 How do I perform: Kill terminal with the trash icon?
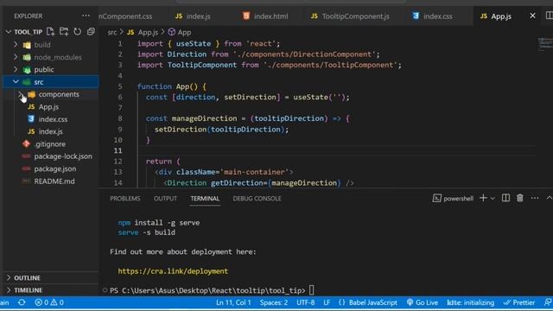520,198
